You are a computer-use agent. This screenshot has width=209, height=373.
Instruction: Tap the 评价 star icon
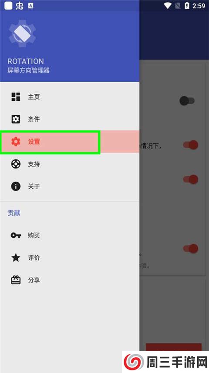point(16,258)
